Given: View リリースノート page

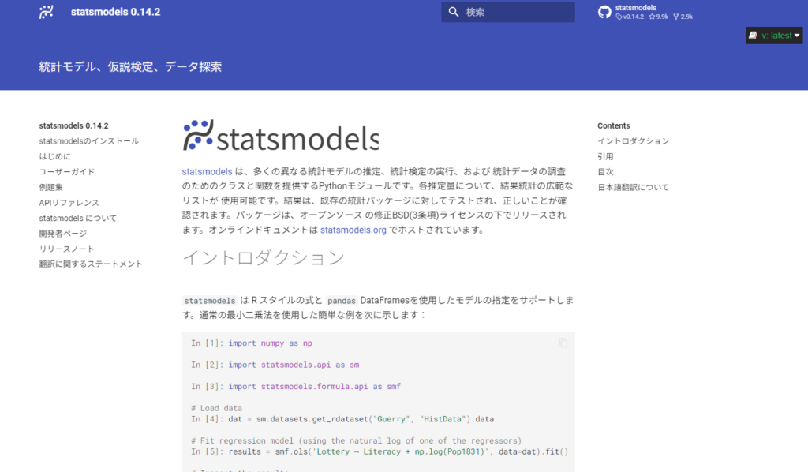Looking at the screenshot, I should pyautogui.click(x=66, y=249).
